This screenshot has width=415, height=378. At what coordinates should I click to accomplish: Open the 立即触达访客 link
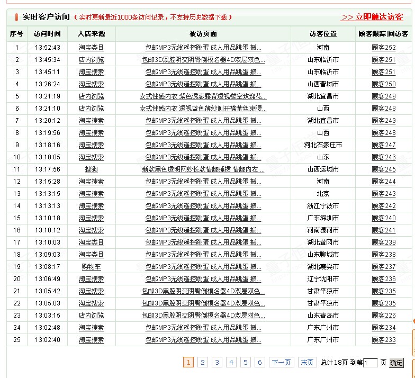[372, 17]
